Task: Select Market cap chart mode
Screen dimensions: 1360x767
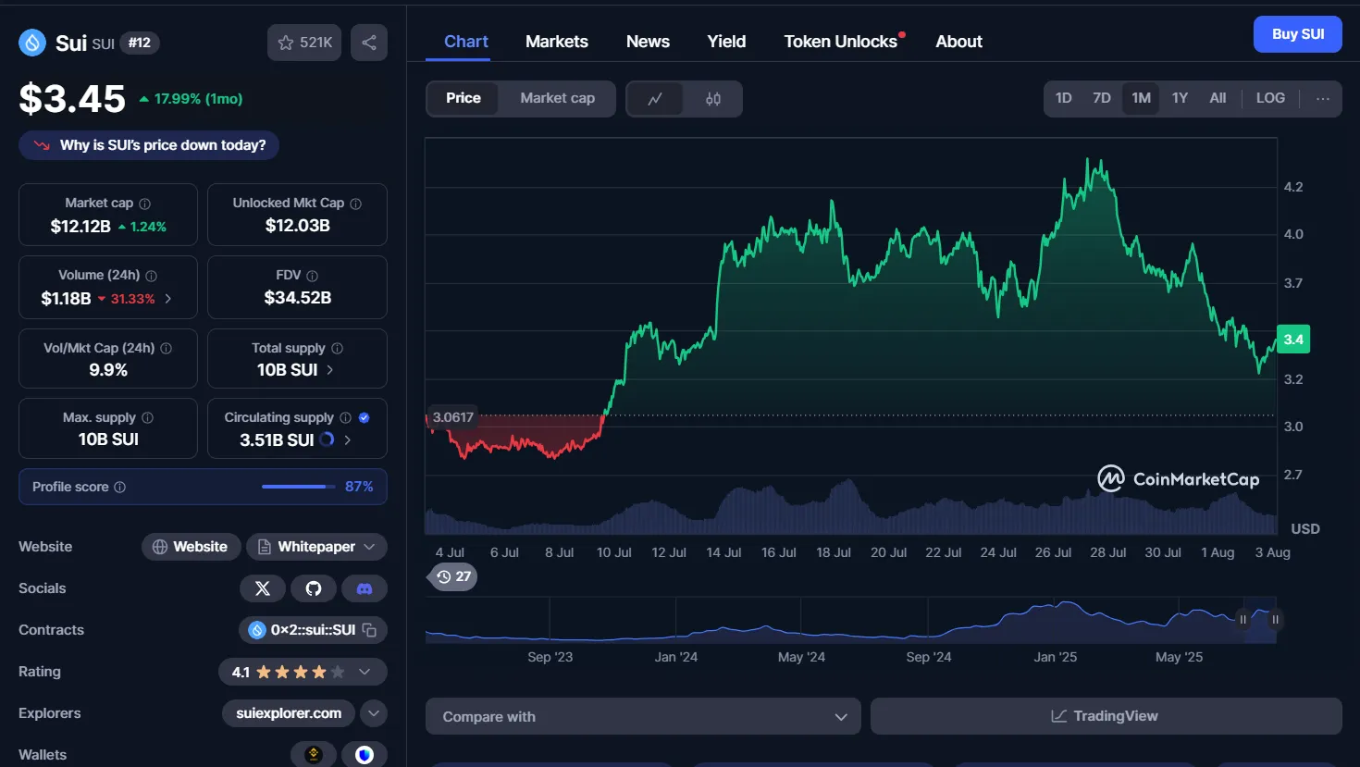Action: [x=557, y=99]
